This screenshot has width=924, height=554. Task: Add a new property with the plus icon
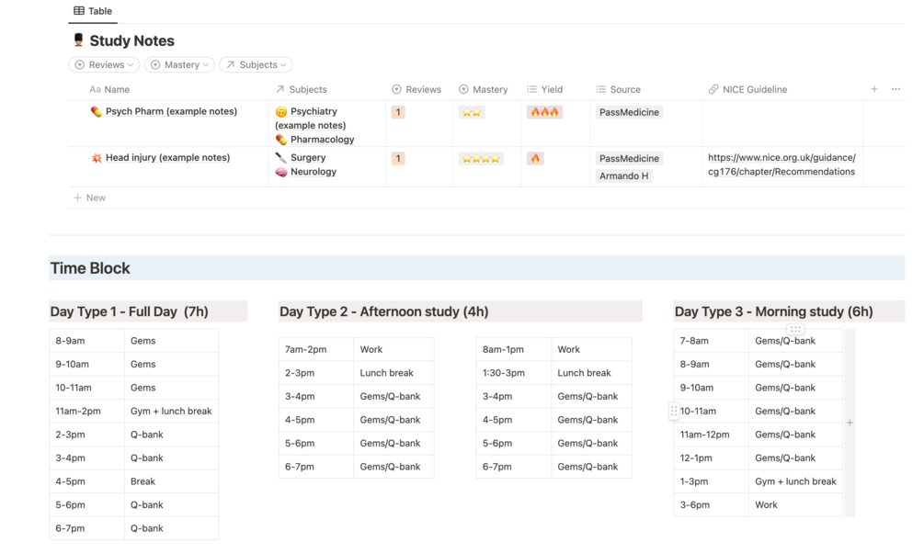[874, 89]
